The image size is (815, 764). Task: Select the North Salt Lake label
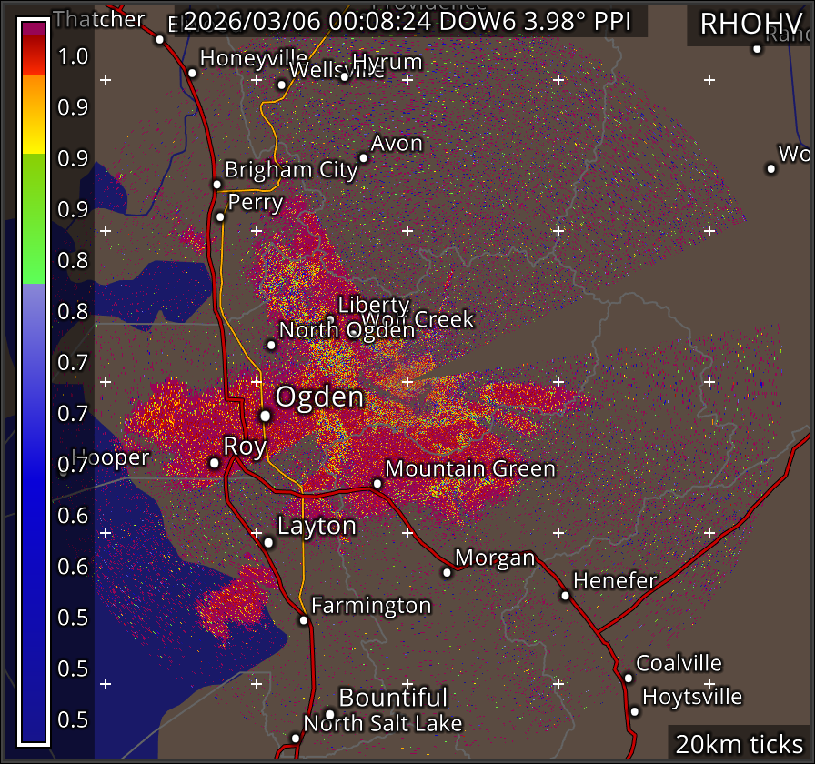point(382,724)
